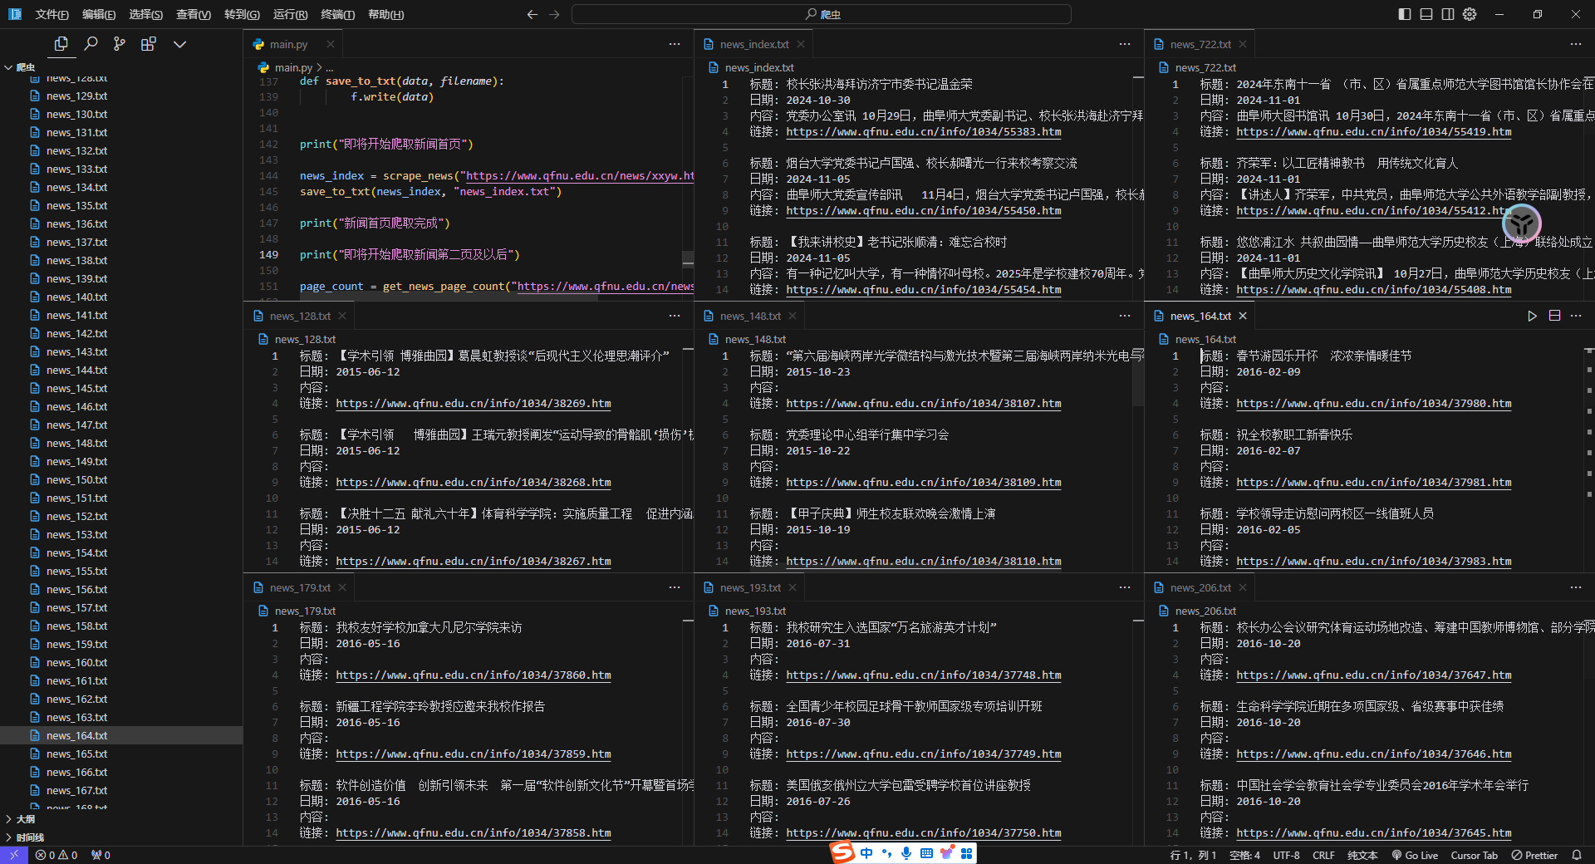
Task: Open the link ending 55419.htm in news_722.txt
Action: [1374, 132]
